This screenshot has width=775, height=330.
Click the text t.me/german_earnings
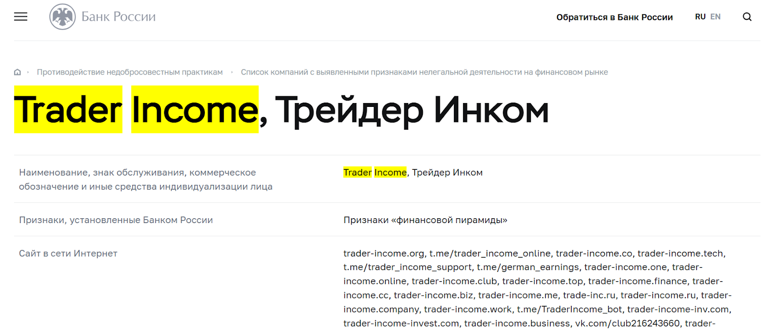(527, 267)
